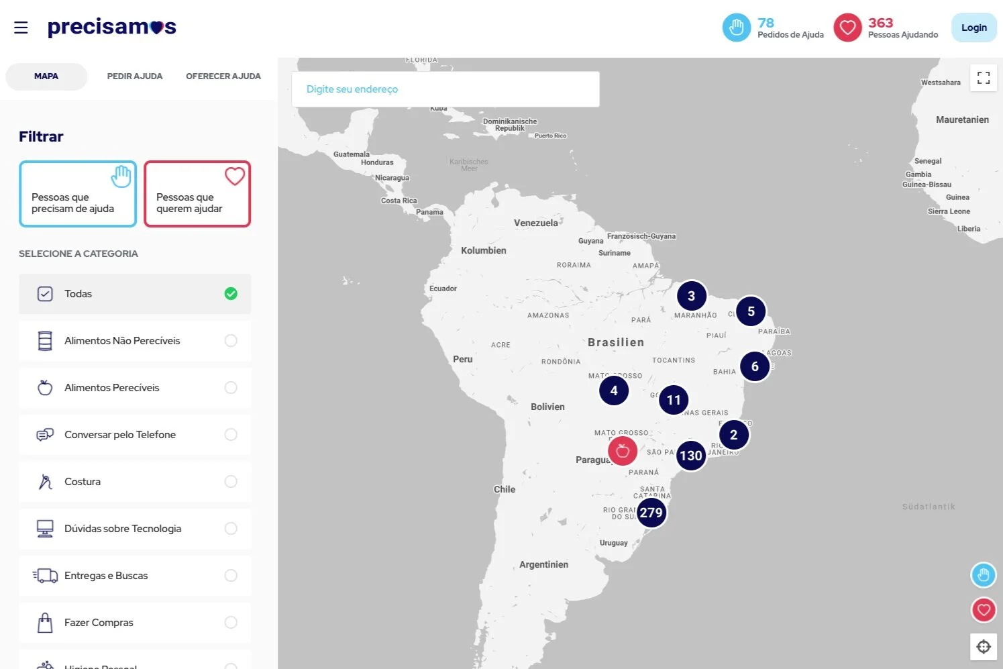Click the Login button
Image resolution: width=1003 pixels, height=669 pixels.
tap(973, 28)
